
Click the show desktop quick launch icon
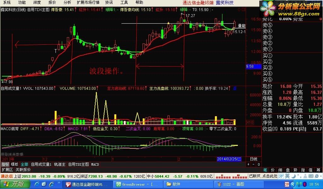(x=44, y=184)
